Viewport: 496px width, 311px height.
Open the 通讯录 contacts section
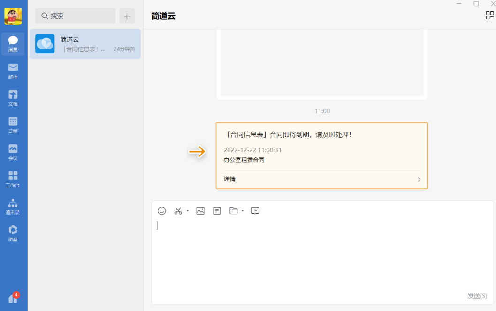13,207
